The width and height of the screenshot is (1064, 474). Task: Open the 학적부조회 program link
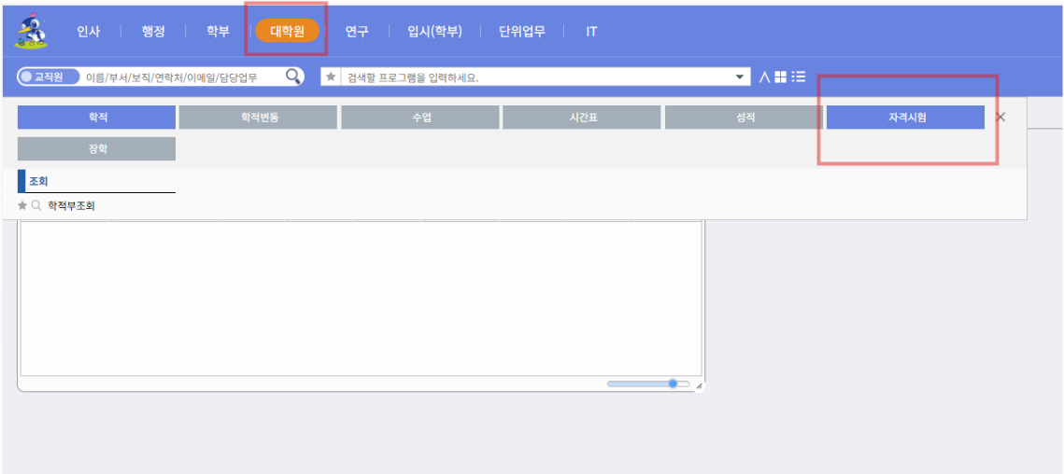click(x=72, y=205)
